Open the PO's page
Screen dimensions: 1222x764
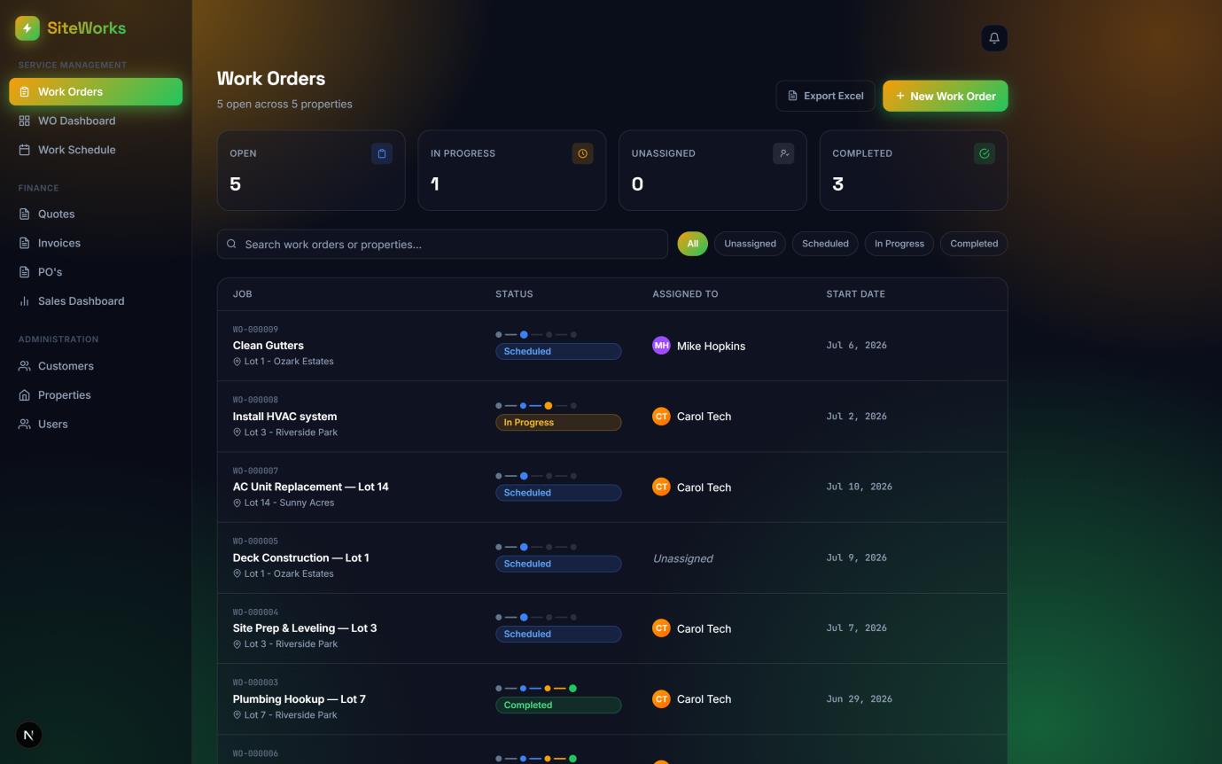96,272
